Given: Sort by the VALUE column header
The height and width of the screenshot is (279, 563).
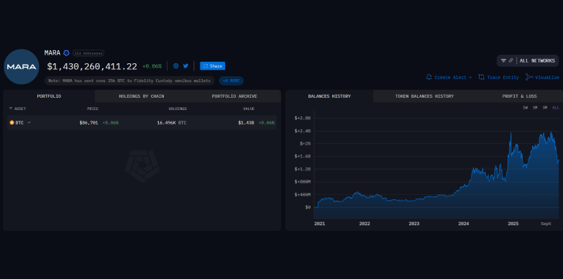Looking at the screenshot, I should pos(249,109).
